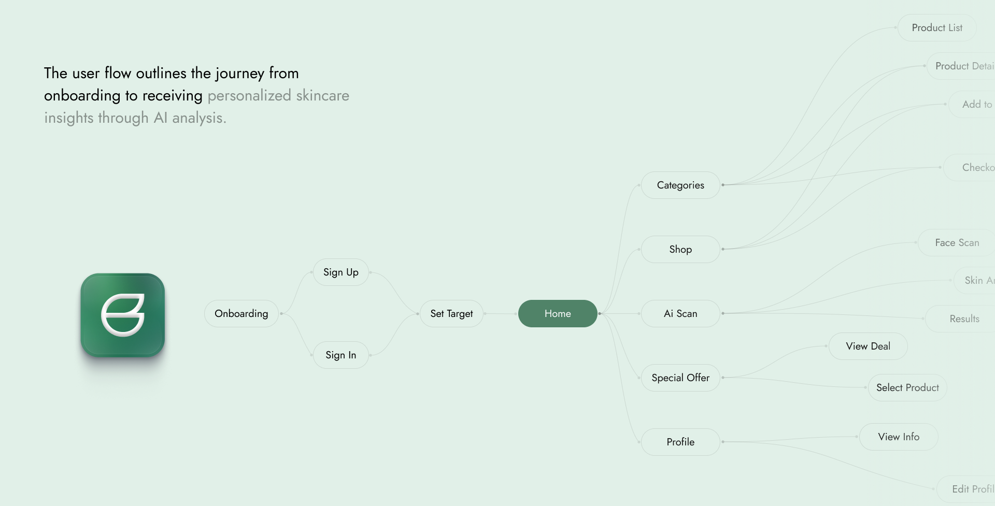Image resolution: width=995 pixels, height=506 pixels.
Task: Click the green Home node
Action: (x=558, y=313)
